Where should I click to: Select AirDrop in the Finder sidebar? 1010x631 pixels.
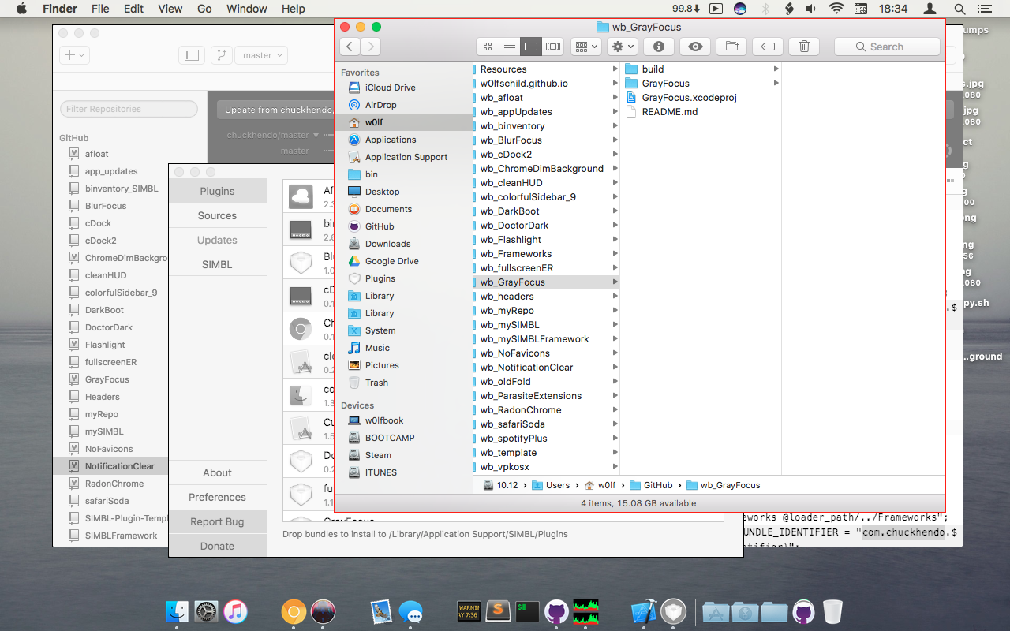[x=380, y=105]
